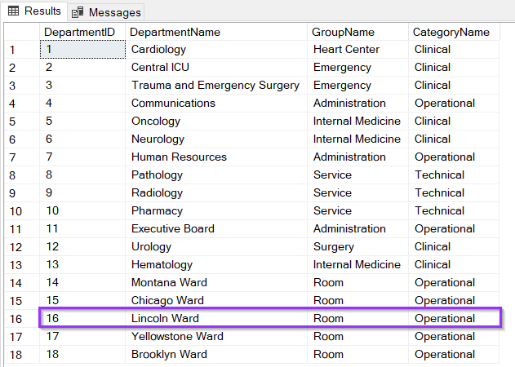This screenshot has width=515, height=367.
Task: Select the Trauma and Emergency Surgery cell
Action: 216,86
